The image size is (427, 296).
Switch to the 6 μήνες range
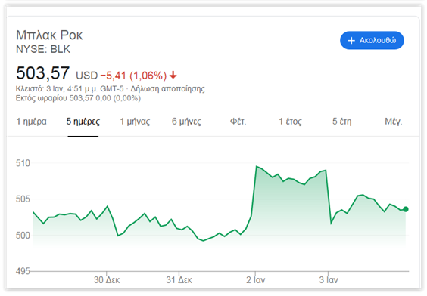point(186,121)
